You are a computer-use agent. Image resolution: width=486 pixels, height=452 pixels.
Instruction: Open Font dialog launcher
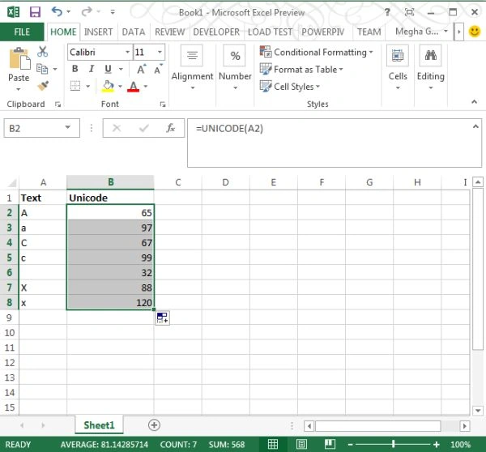tap(163, 104)
